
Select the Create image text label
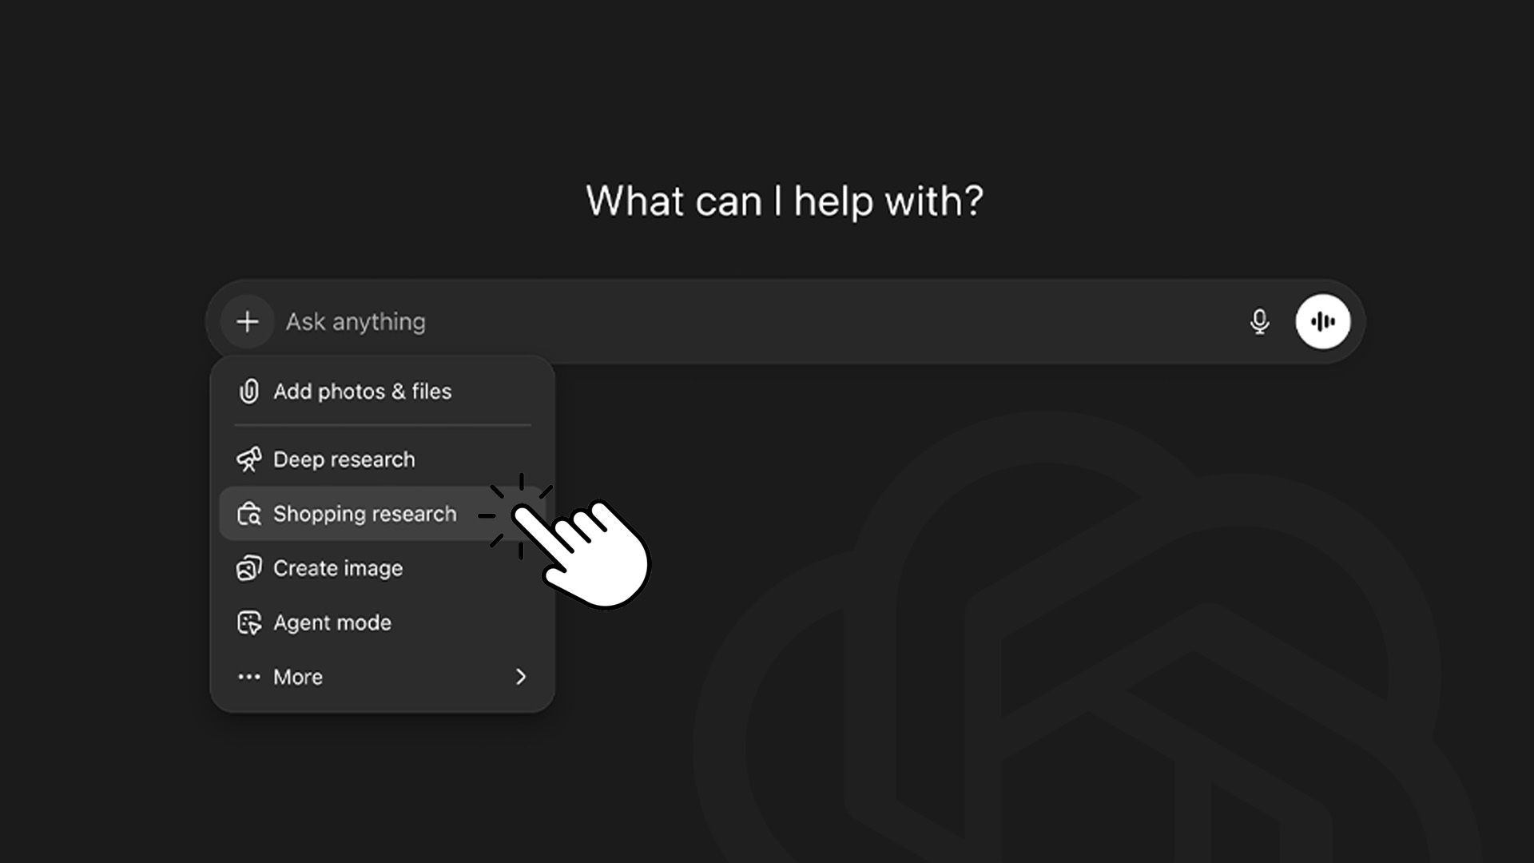click(x=337, y=568)
